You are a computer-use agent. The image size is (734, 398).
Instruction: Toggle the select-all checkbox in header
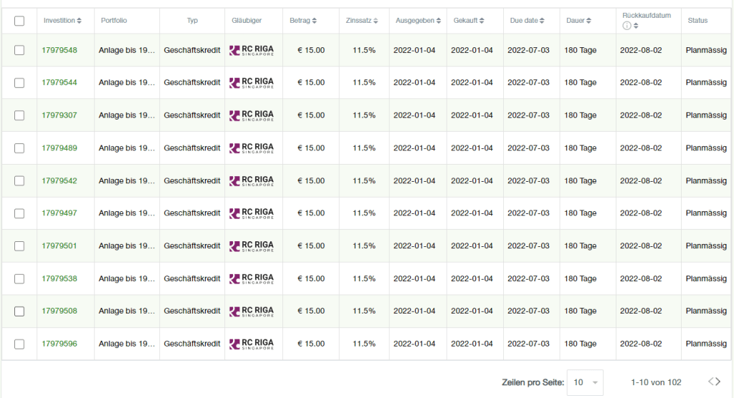coord(19,21)
